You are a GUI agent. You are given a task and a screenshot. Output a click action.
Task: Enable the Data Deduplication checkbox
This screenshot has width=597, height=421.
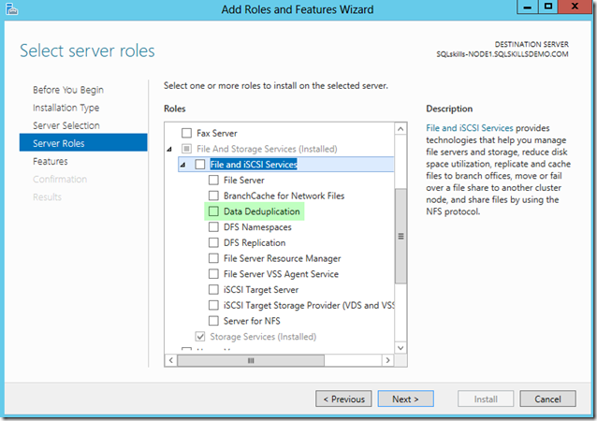tap(215, 212)
